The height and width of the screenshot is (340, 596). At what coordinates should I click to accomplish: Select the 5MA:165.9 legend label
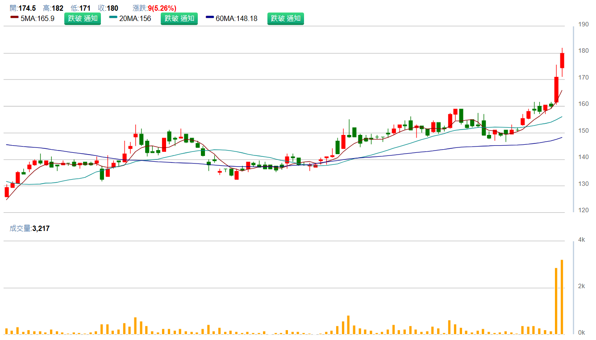[x=38, y=19]
